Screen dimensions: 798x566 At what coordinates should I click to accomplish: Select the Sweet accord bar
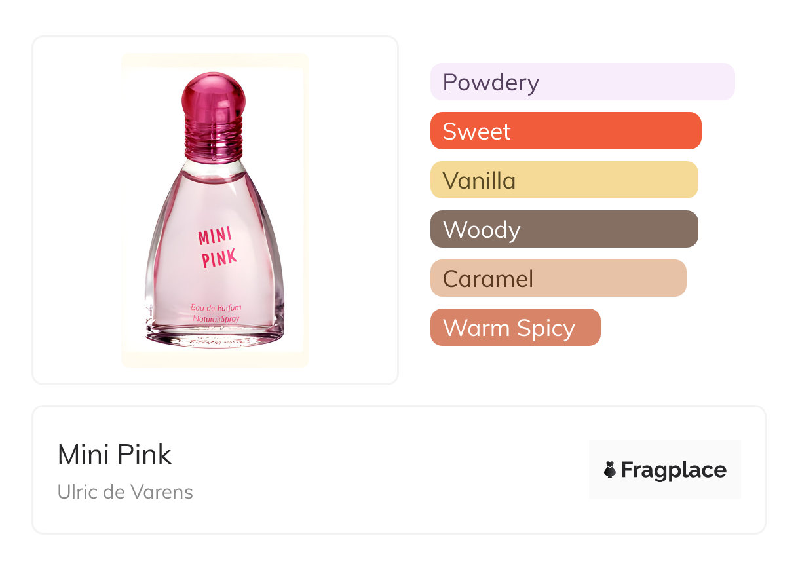[x=565, y=131]
